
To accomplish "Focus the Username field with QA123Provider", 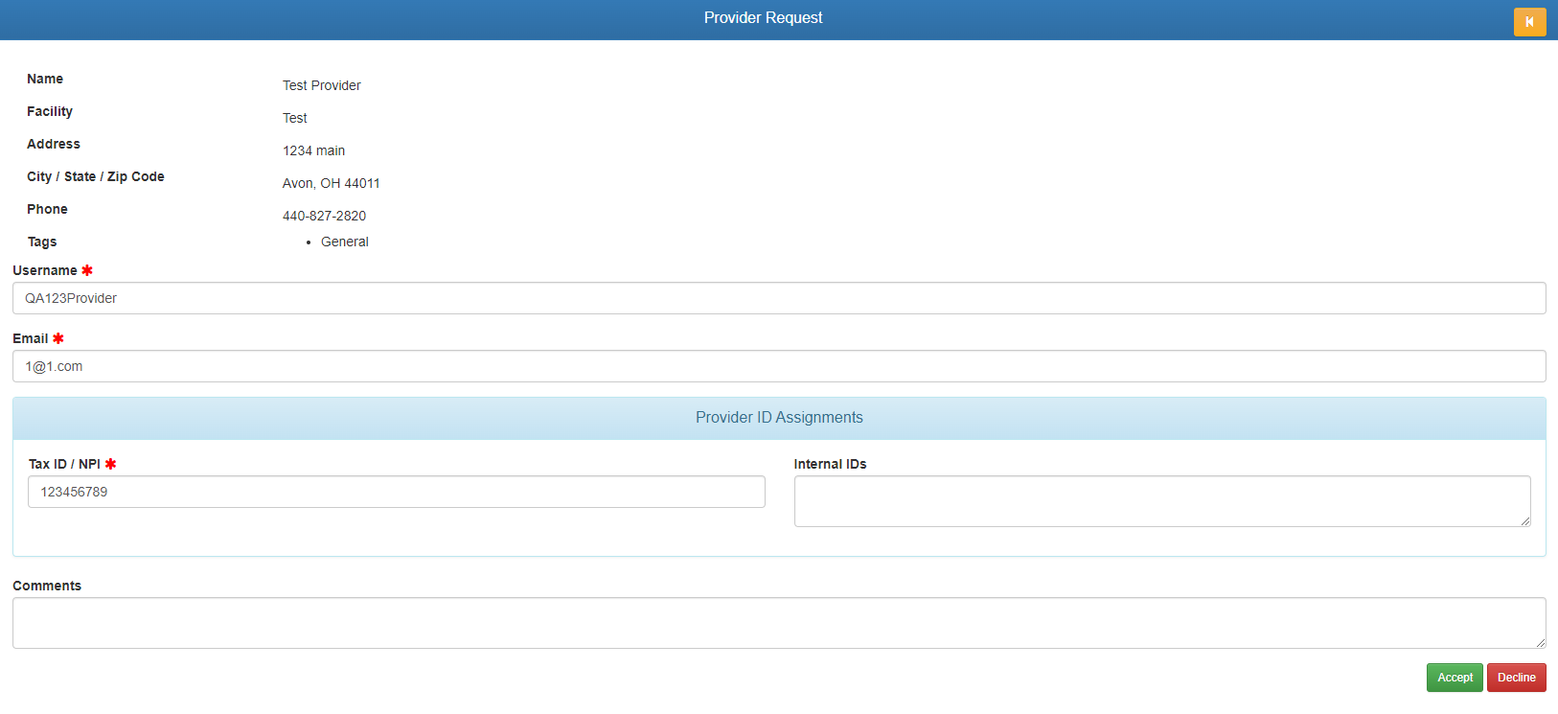I will (x=778, y=298).
